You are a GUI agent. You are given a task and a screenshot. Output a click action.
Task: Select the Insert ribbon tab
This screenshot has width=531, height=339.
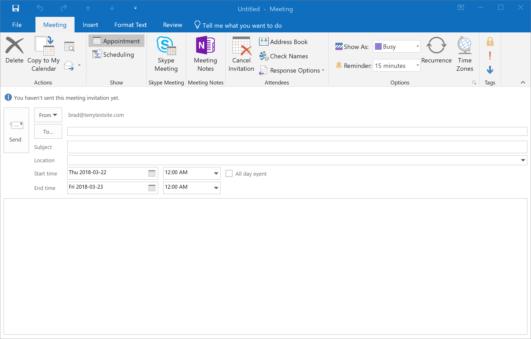click(91, 25)
